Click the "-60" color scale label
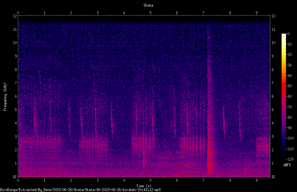Screen dimensions: 297x192 point(289,96)
